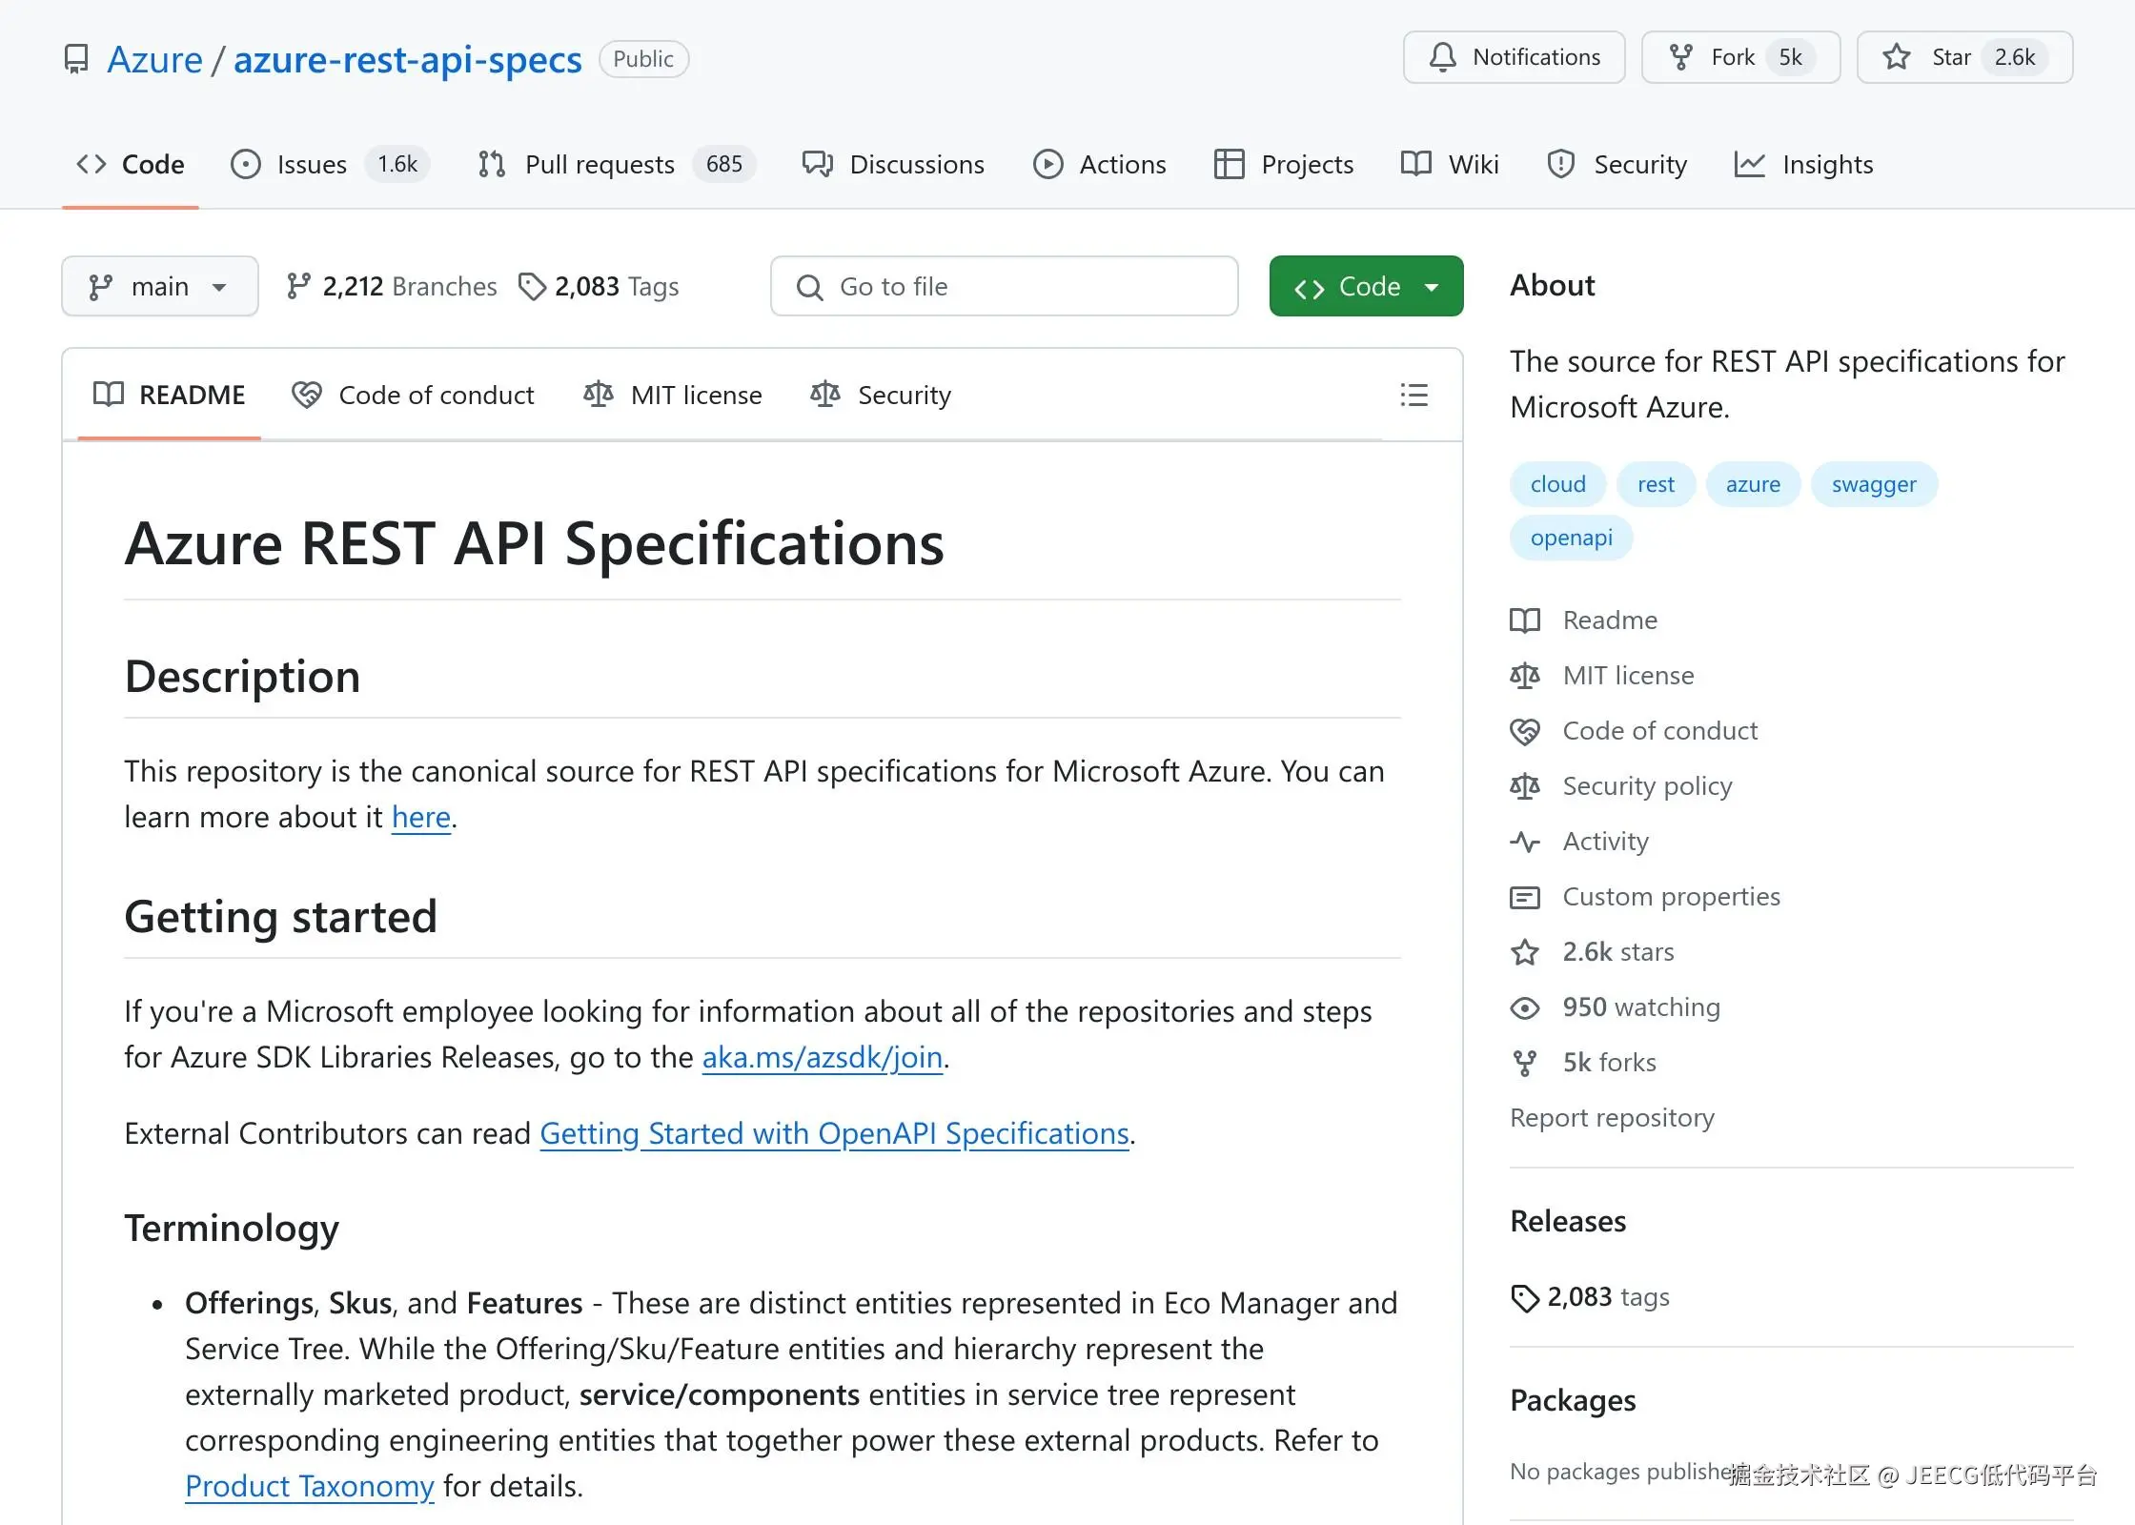The image size is (2135, 1525).
Task: Click the 1.6k Issues counter badge
Action: tap(397, 164)
